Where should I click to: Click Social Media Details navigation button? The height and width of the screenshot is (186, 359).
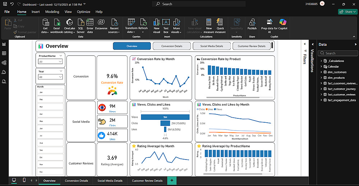point(211,46)
